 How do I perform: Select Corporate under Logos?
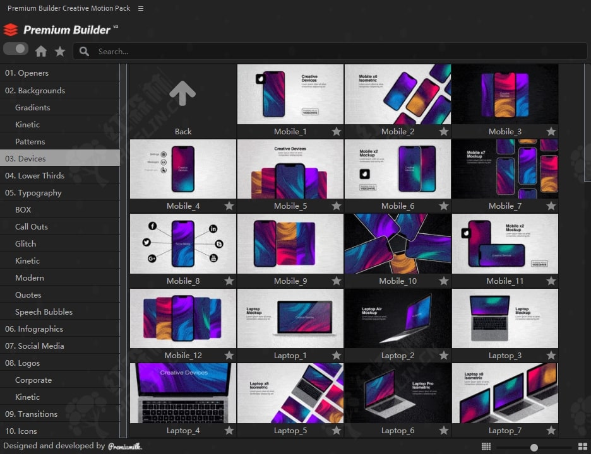click(x=60, y=380)
